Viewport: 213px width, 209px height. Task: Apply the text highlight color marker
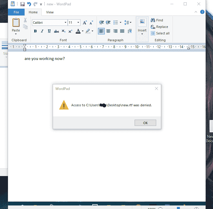(88, 31)
